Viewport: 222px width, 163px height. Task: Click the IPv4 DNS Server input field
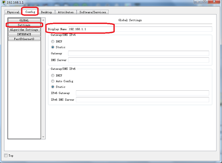click(x=138, y=60)
